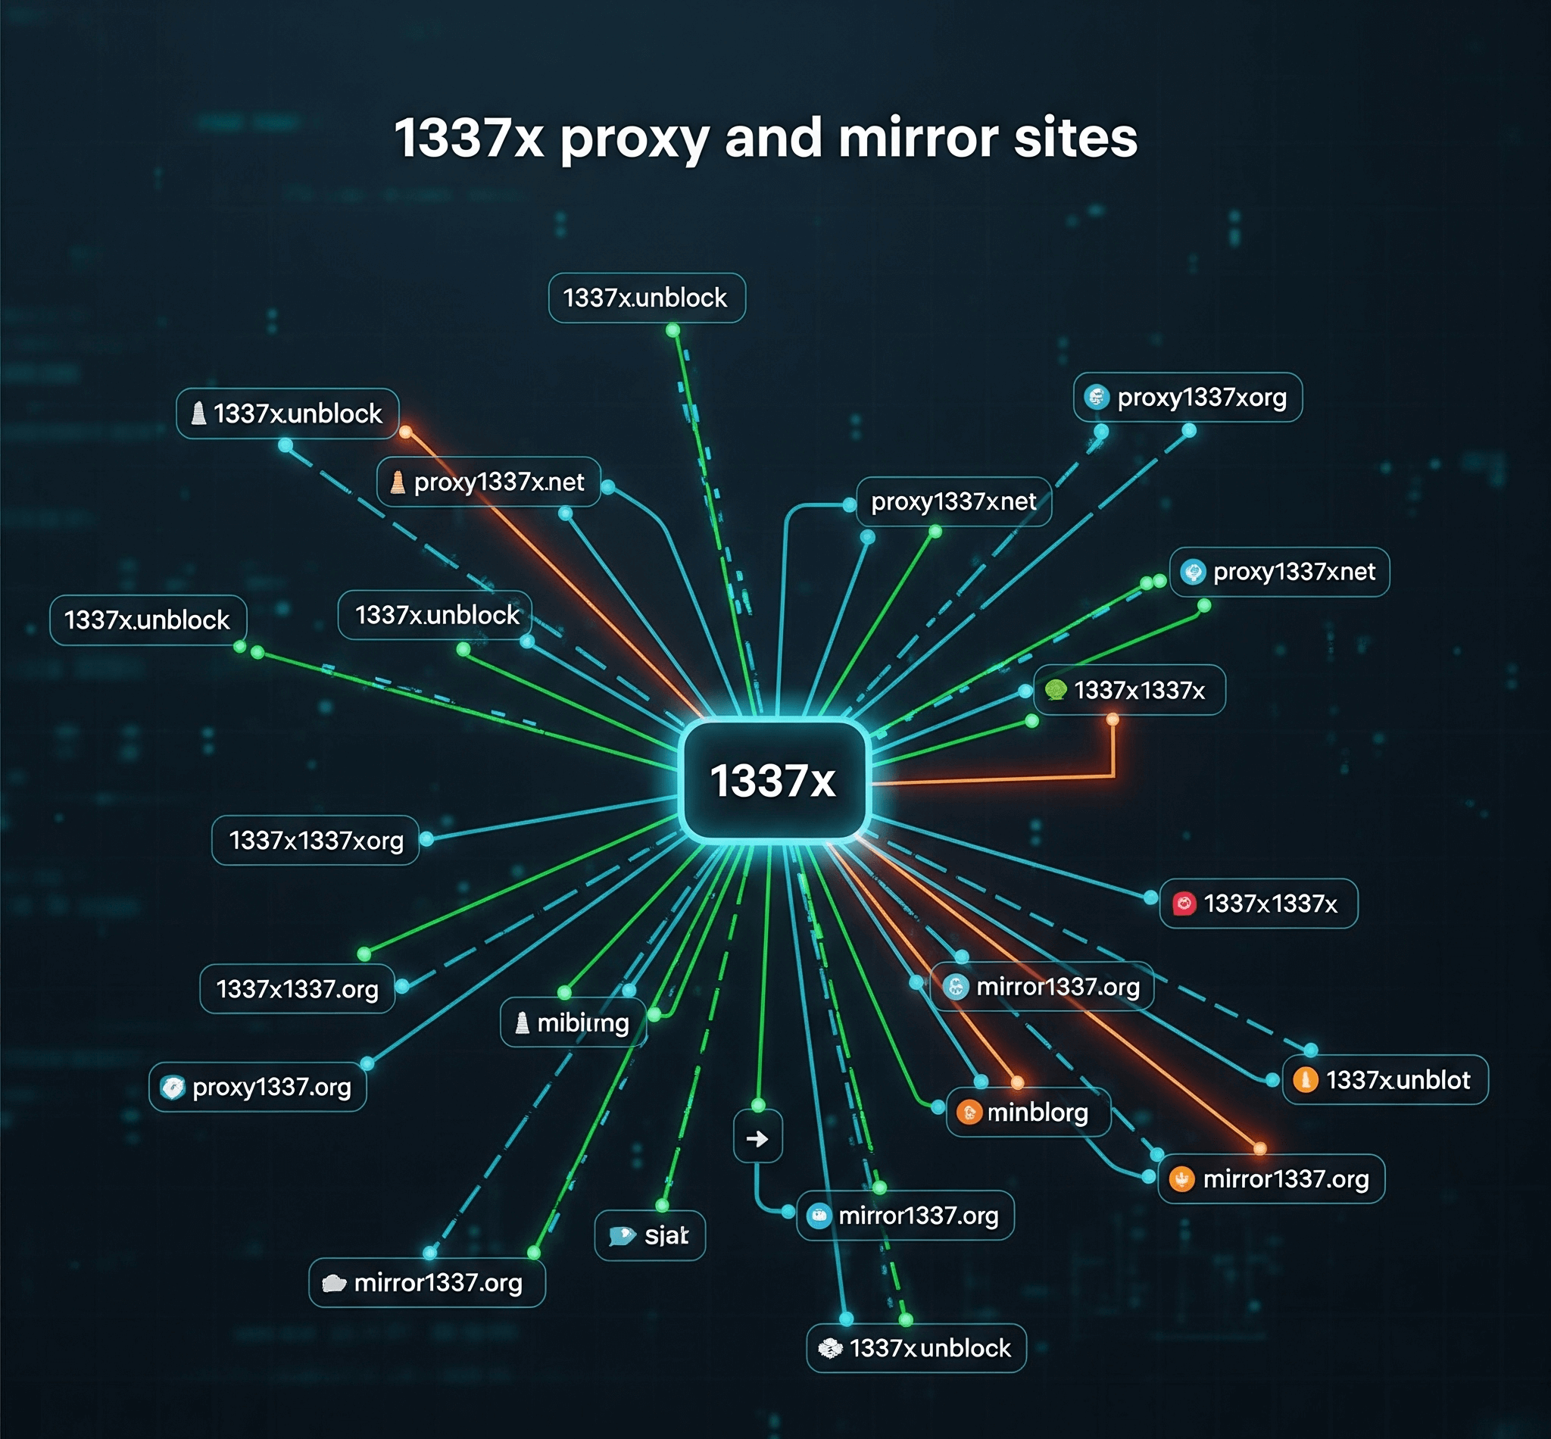Click blue icon on proxy1337xorg node
Image resolution: width=1551 pixels, height=1439 pixels.
(x=1097, y=397)
